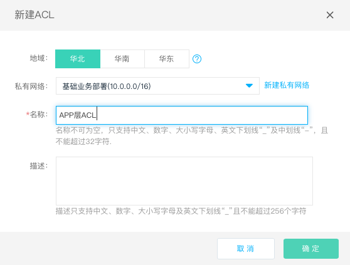Confirm with the 确定 button

coord(311,249)
